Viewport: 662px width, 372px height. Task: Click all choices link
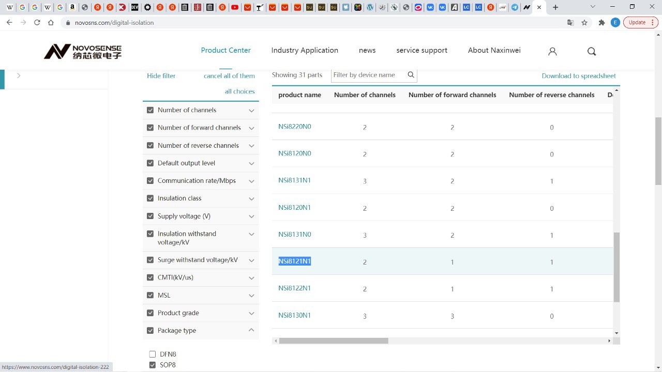click(x=239, y=91)
